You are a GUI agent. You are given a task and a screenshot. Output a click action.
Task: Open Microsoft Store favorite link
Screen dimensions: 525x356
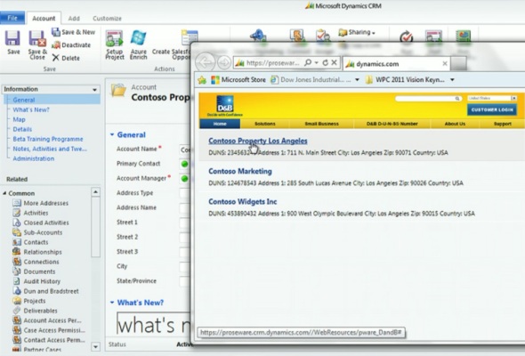tap(238, 80)
